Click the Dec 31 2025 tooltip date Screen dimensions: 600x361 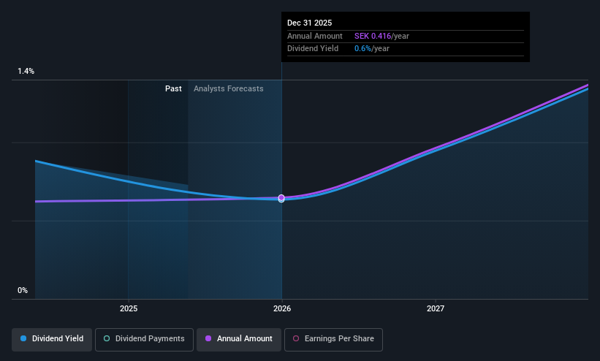click(310, 23)
